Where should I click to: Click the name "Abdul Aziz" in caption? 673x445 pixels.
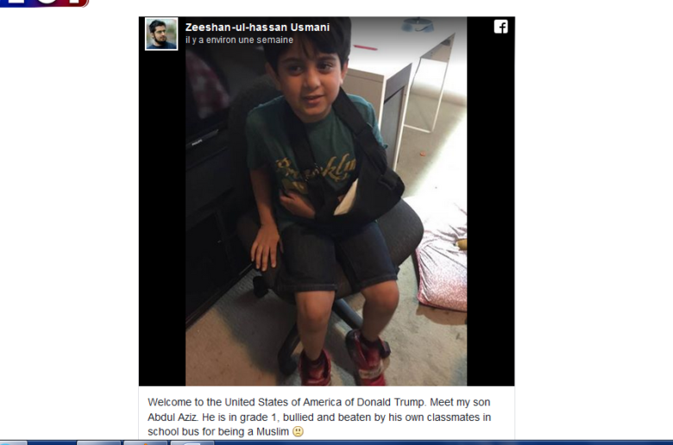pyautogui.click(x=172, y=417)
